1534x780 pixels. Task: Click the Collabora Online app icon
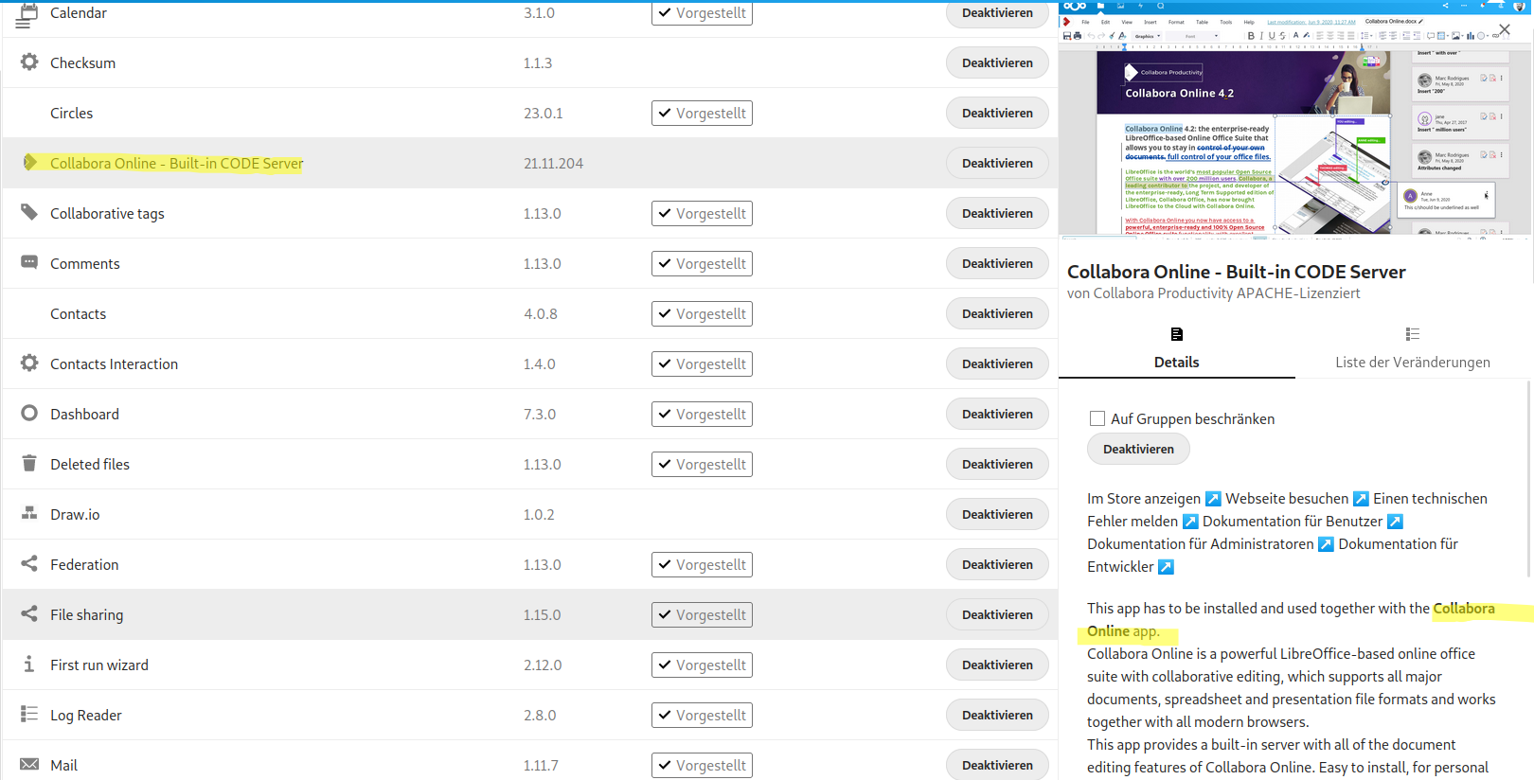click(x=30, y=162)
